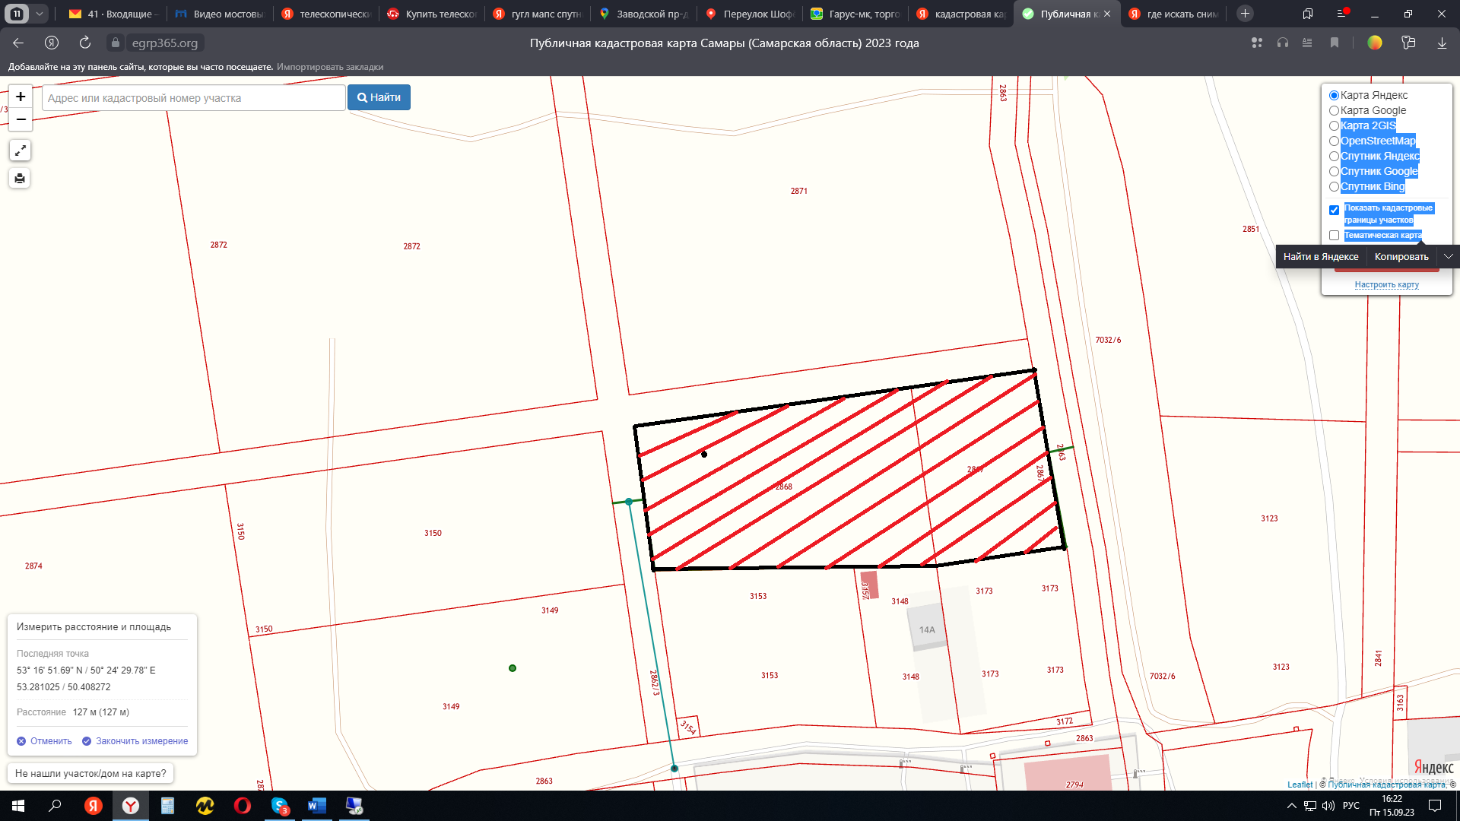Click the map zoom out minus button
The width and height of the screenshot is (1460, 821).
pos(21,119)
